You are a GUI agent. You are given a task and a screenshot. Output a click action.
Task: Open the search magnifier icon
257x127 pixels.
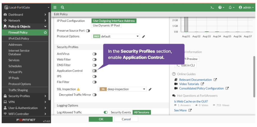point(63,7)
